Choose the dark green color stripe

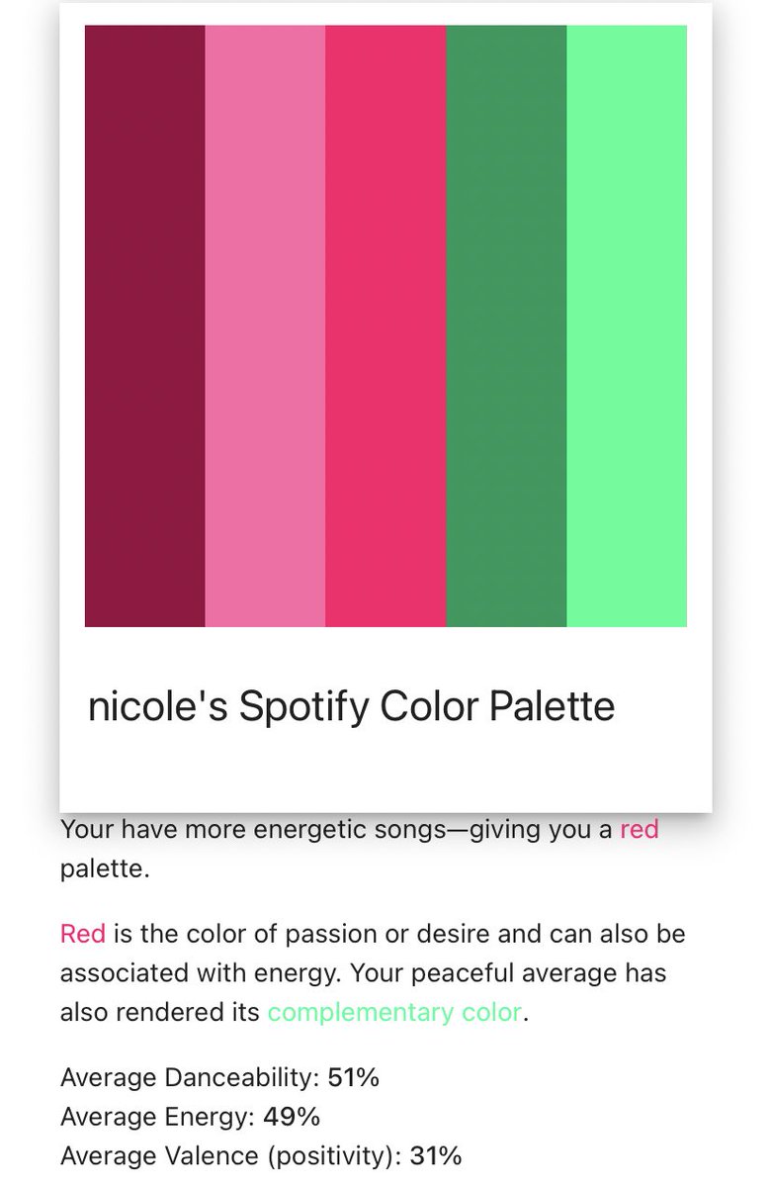coord(506,326)
